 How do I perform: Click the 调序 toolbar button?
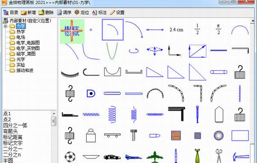[x=64, y=13]
